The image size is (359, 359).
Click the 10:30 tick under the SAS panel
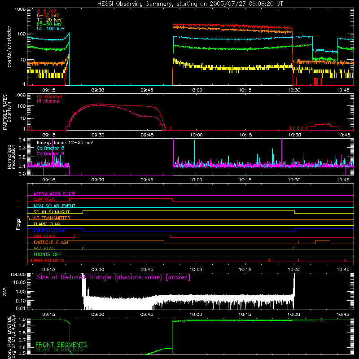click(x=294, y=315)
